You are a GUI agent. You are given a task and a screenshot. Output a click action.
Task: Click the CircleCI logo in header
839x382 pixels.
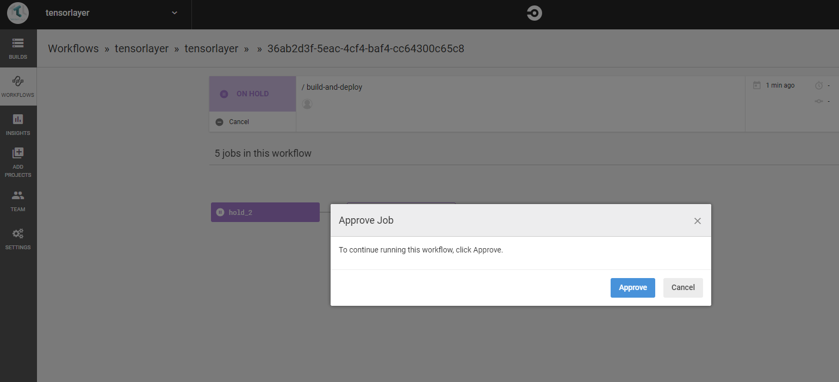(535, 14)
